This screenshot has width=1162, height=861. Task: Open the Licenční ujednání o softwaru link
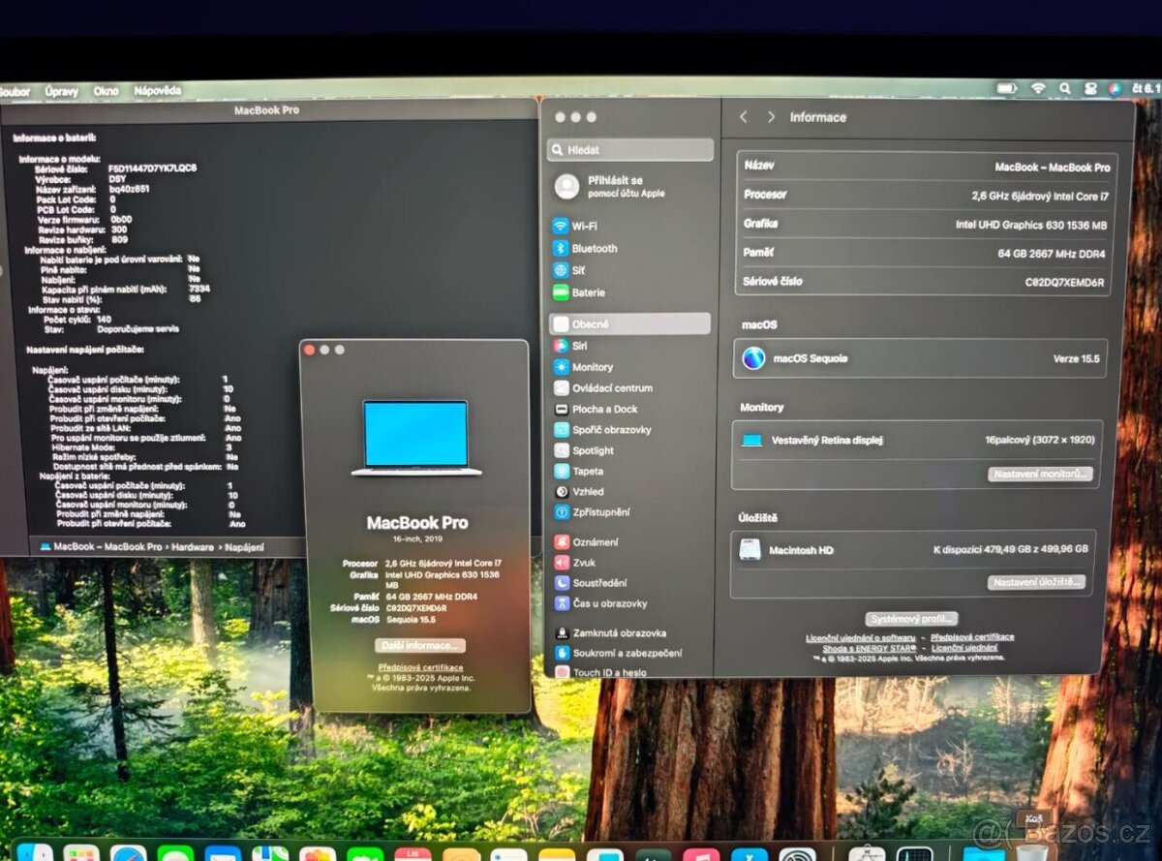861,637
